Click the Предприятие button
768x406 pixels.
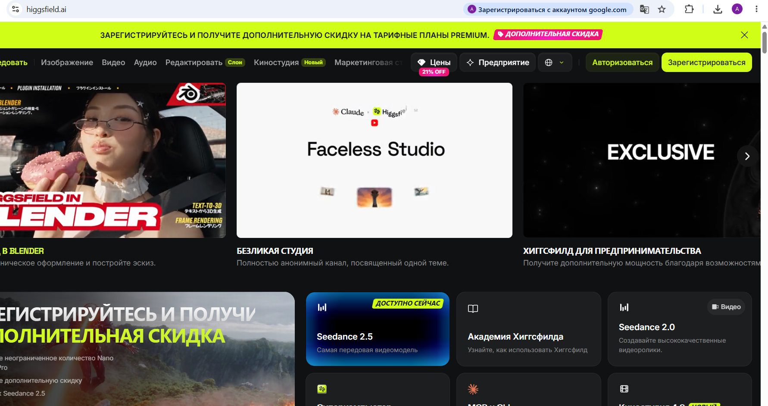click(x=498, y=62)
